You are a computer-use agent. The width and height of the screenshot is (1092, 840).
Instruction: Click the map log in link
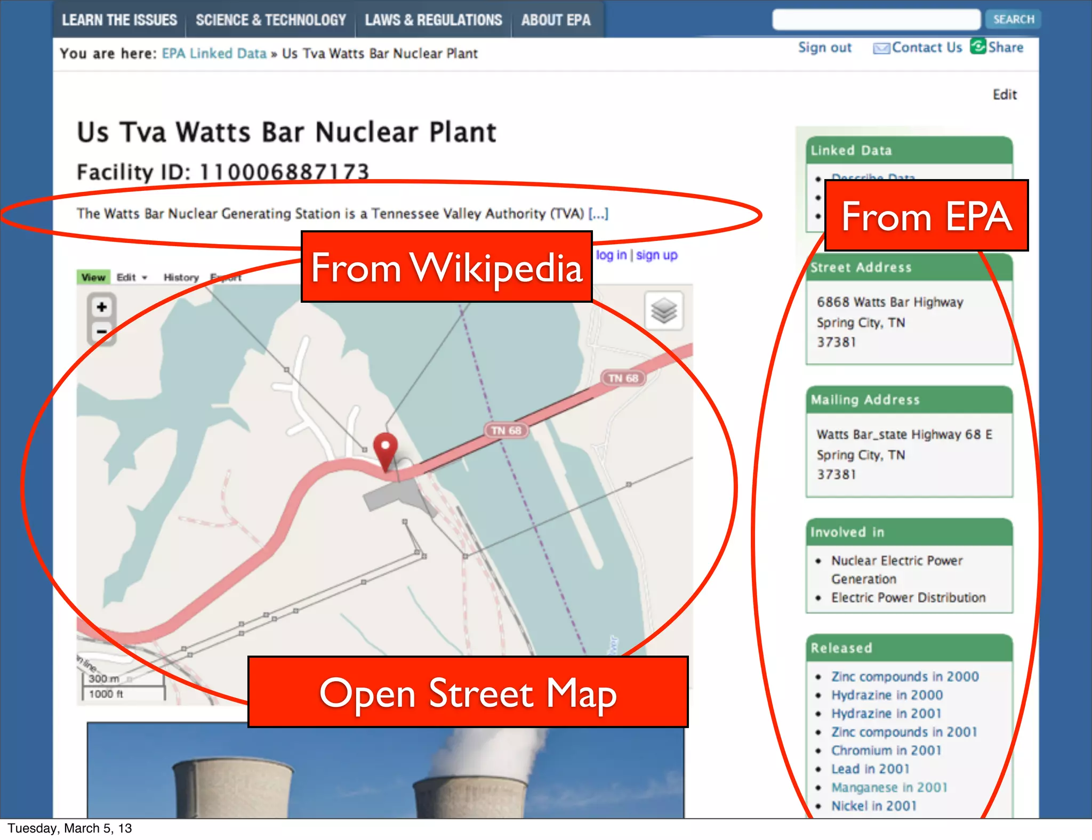click(x=611, y=255)
